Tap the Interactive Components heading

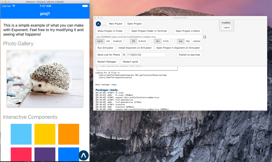coord(30,117)
